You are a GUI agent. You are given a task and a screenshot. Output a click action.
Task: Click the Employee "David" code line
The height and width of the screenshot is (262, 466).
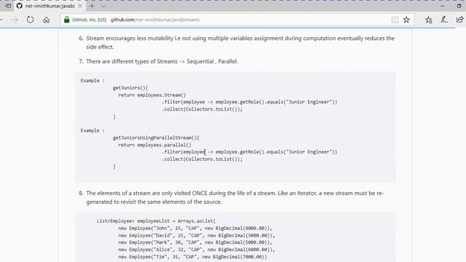click(197, 235)
